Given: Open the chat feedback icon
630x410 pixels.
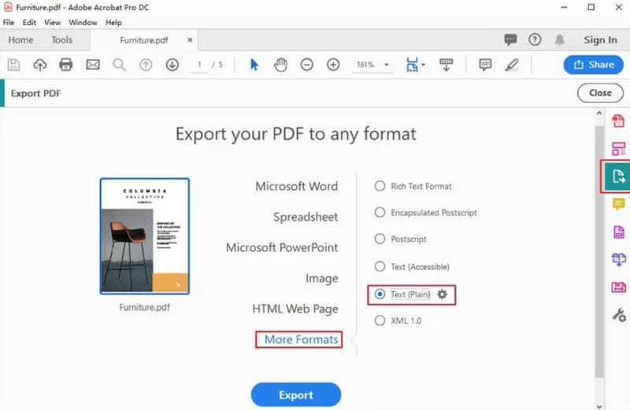Looking at the screenshot, I should 510,40.
